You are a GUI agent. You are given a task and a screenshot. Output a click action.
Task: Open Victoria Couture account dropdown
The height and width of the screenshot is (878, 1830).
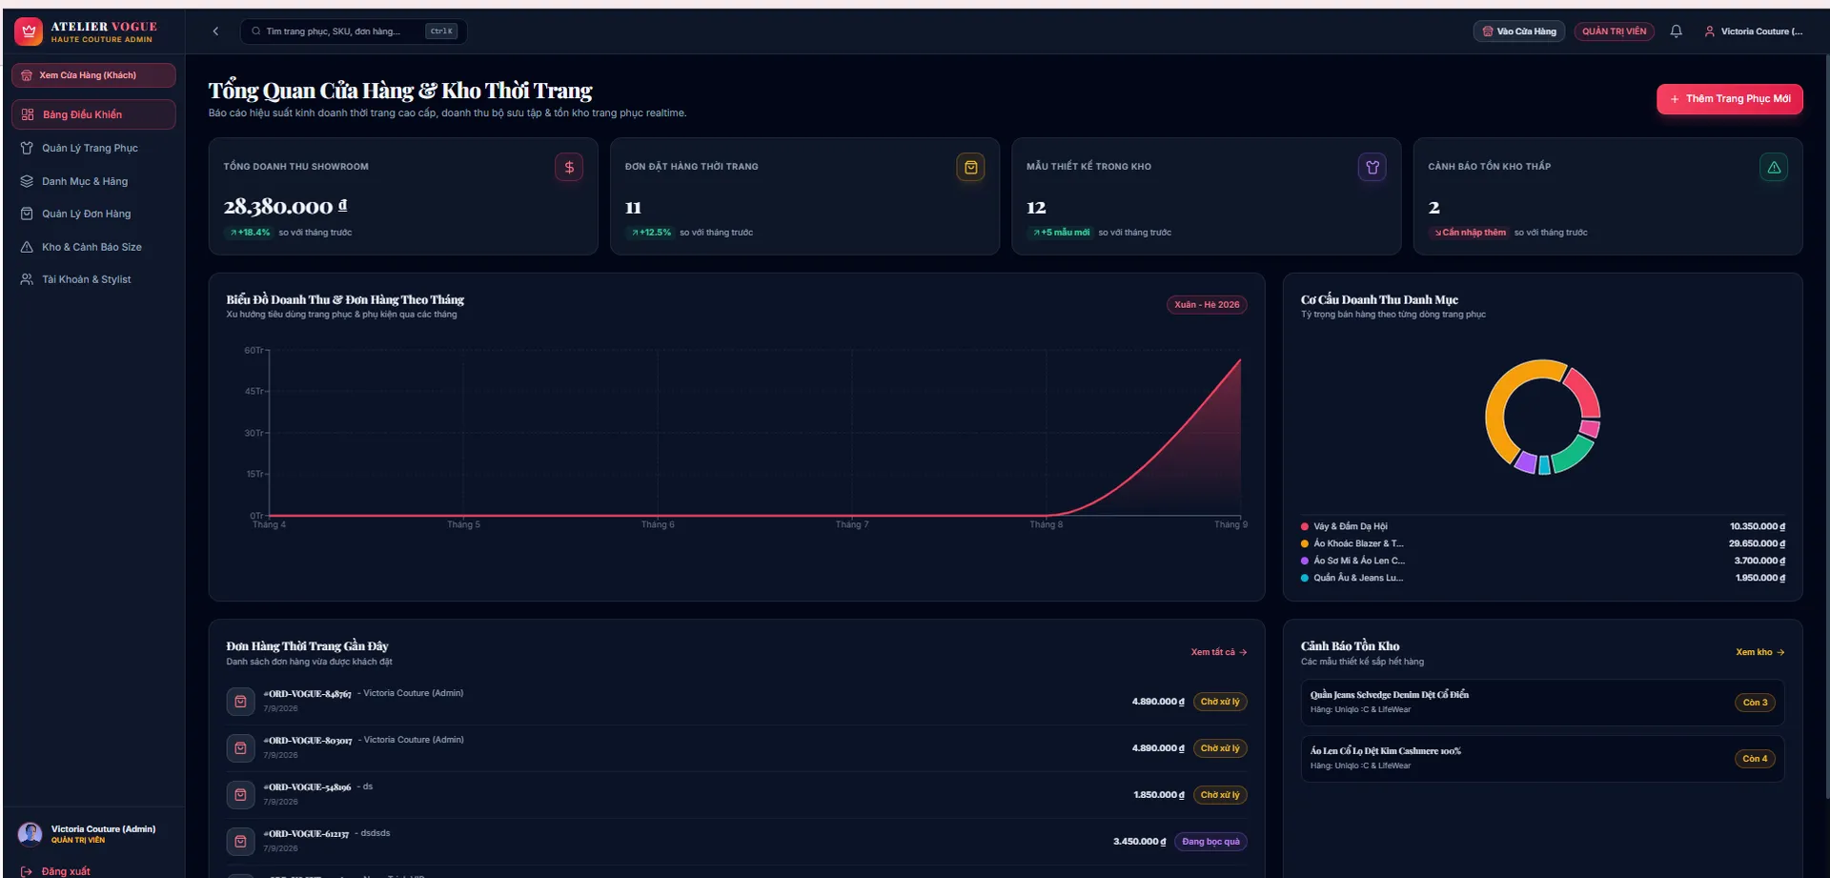coord(1753,31)
